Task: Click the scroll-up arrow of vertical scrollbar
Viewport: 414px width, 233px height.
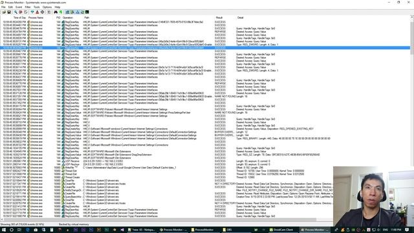Action: (x=412, y=17)
